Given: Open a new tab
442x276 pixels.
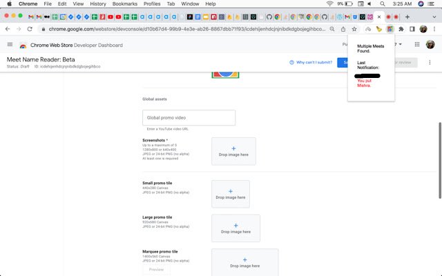Looking at the screenshot, I should click(407, 17).
